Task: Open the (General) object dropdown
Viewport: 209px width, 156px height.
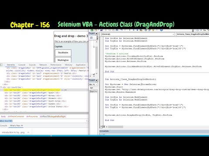Action: (x=173, y=34)
